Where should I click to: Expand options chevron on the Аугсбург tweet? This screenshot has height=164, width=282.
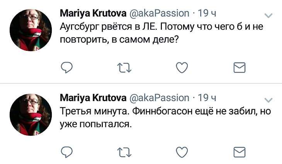point(267,15)
